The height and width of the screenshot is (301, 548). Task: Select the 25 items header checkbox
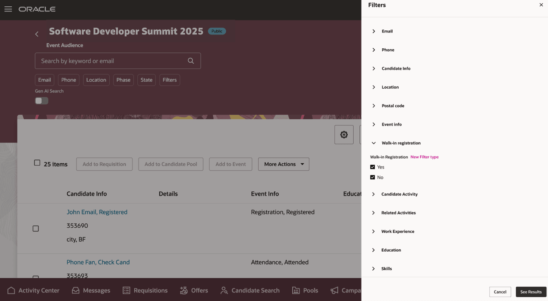tap(37, 162)
